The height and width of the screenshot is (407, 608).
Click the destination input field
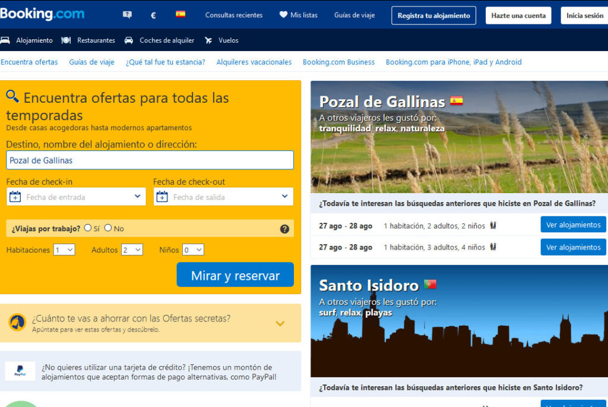150,160
